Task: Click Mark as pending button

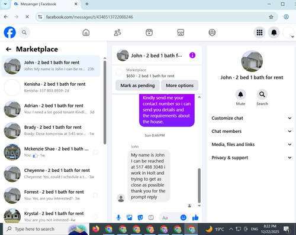Action: click(137, 86)
